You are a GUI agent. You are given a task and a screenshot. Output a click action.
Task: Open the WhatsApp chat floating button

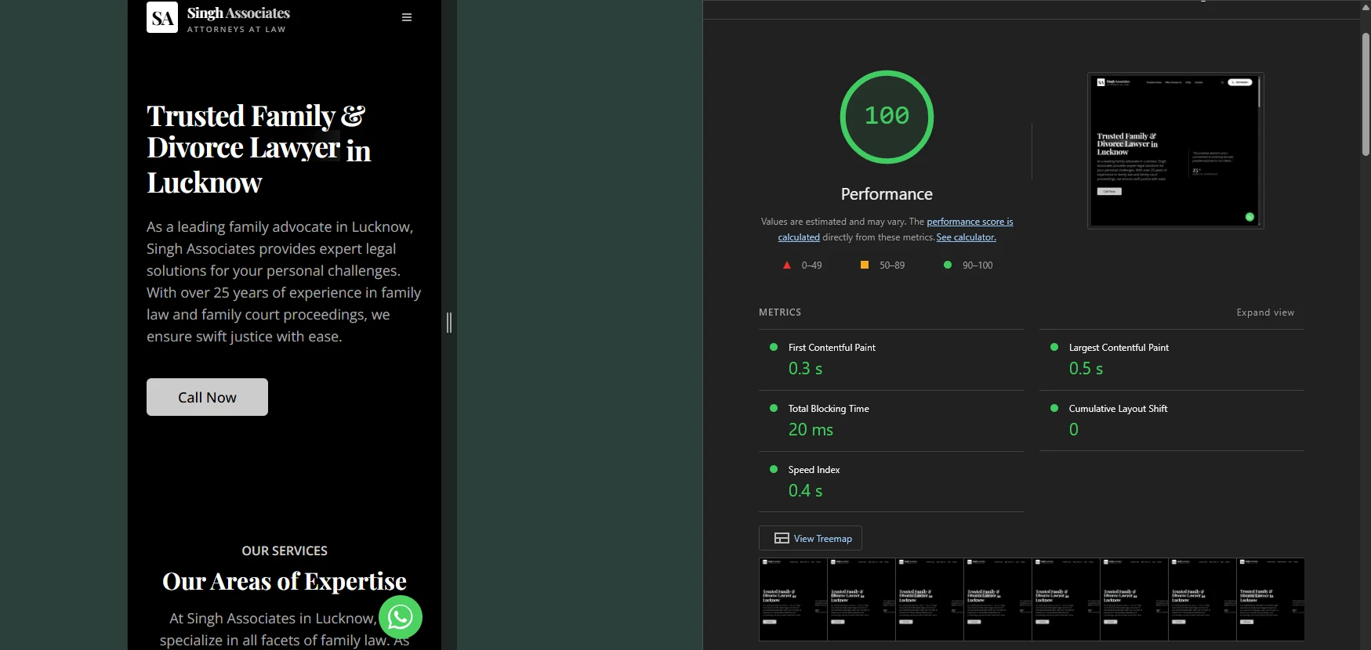401,617
